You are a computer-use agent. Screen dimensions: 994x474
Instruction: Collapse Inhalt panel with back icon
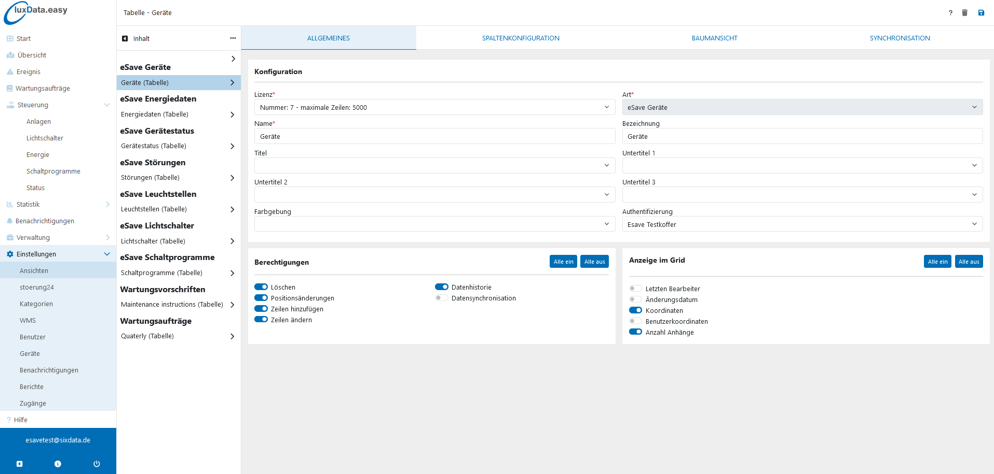tap(125, 38)
